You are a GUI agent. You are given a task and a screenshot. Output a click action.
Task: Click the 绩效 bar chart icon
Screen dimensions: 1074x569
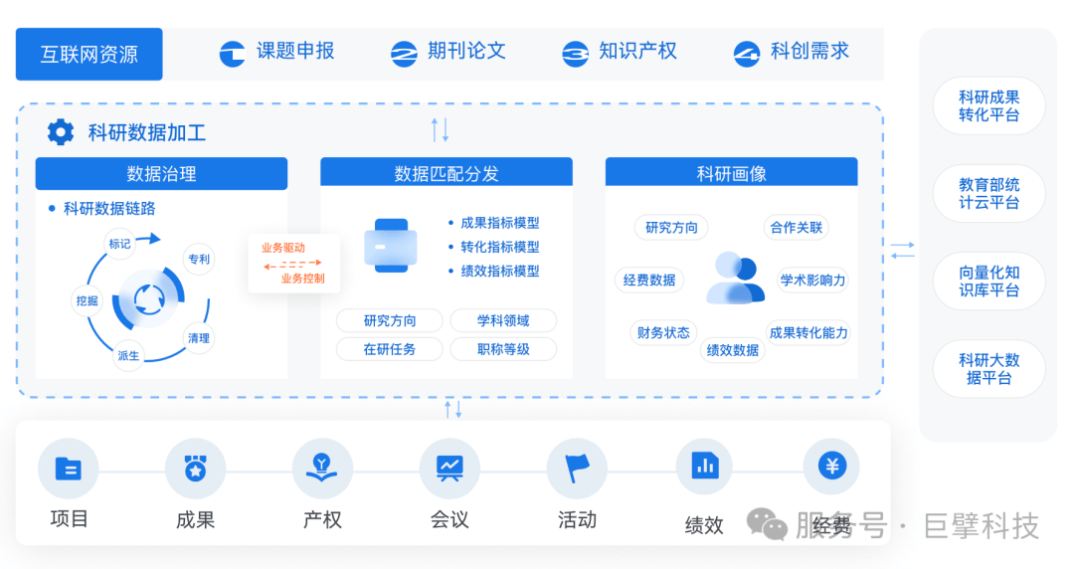click(704, 467)
